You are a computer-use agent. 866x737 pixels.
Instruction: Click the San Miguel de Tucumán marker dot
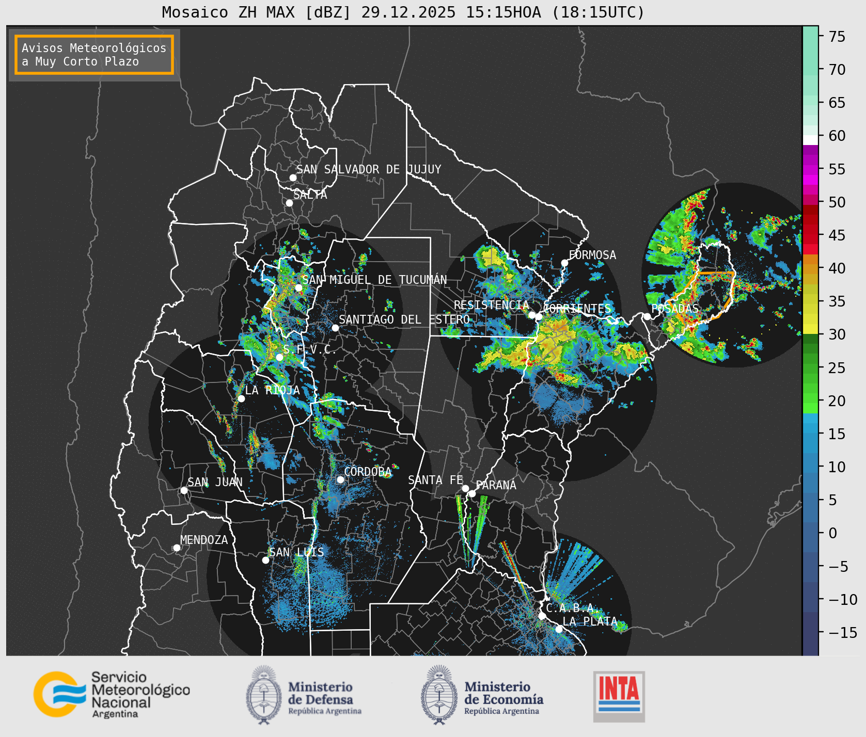(298, 287)
